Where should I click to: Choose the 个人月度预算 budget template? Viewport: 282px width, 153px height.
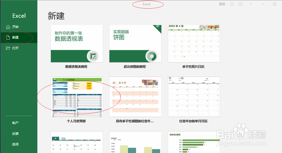(77, 97)
